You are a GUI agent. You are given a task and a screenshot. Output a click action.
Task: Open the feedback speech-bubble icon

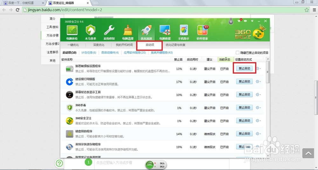[245, 21]
